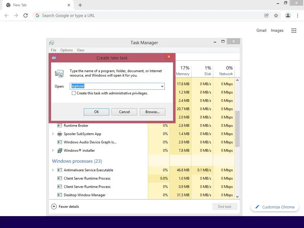Click the Google logo in search box
The image size is (304, 228).
37,15
